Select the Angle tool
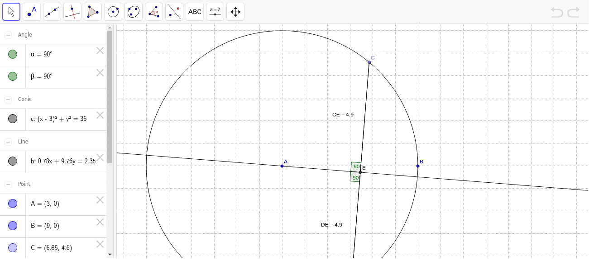 154,12
